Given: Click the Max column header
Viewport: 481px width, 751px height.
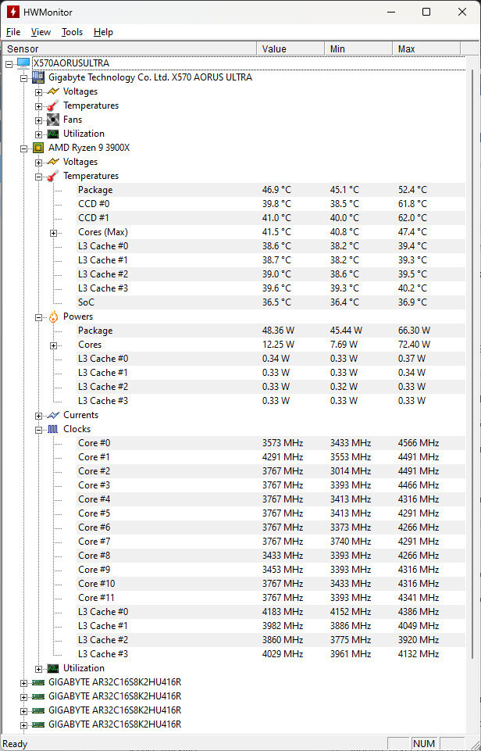Looking at the screenshot, I should coord(426,49).
